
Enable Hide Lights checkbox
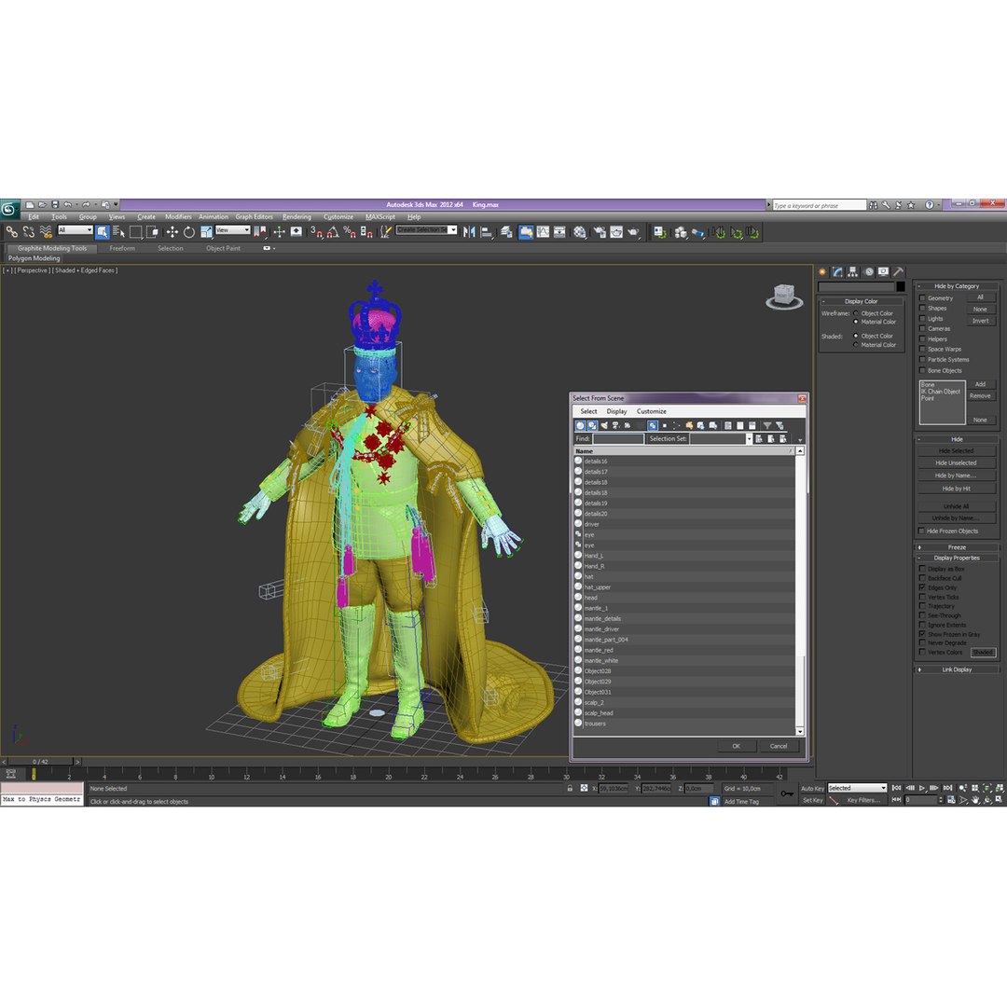(x=922, y=319)
